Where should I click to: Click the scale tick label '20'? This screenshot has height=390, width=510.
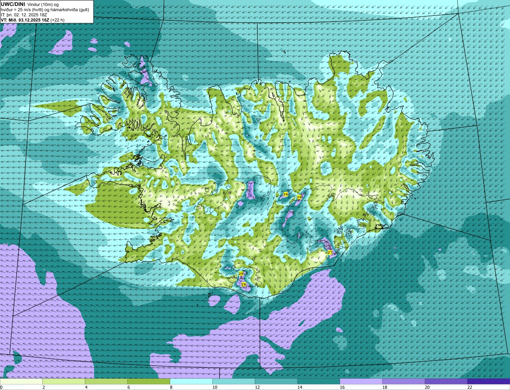(427, 387)
